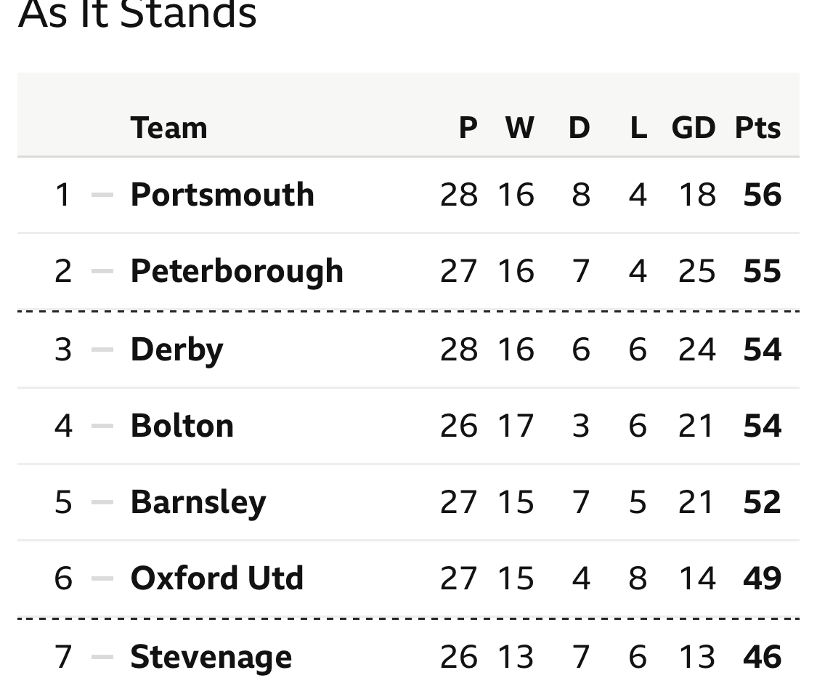Image resolution: width=817 pixels, height=694 pixels.
Task: Click Portsmouth's 56 points value
Action: (763, 195)
